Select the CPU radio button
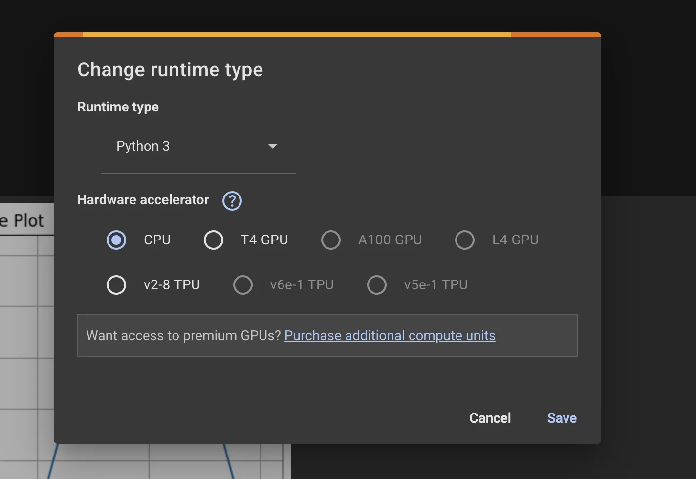This screenshot has width=696, height=479. click(x=116, y=240)
